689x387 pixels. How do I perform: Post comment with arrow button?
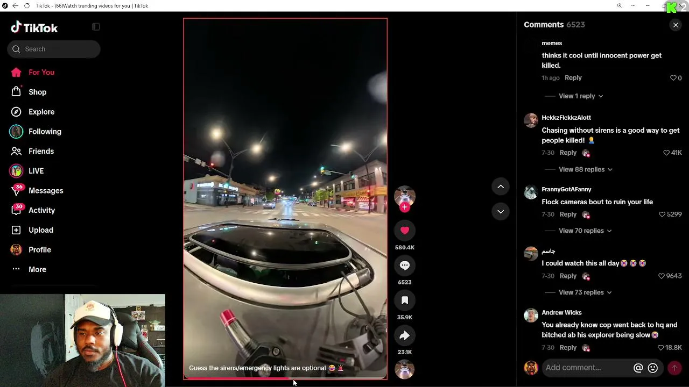click(x=674, y=368)
